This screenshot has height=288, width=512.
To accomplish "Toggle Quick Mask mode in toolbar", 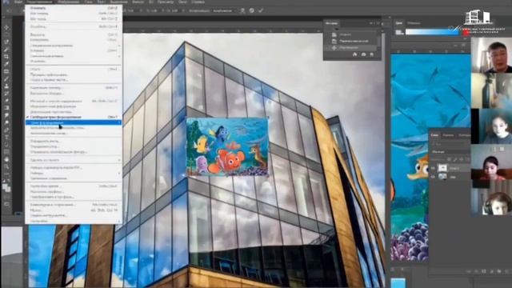I will (6, 197).
